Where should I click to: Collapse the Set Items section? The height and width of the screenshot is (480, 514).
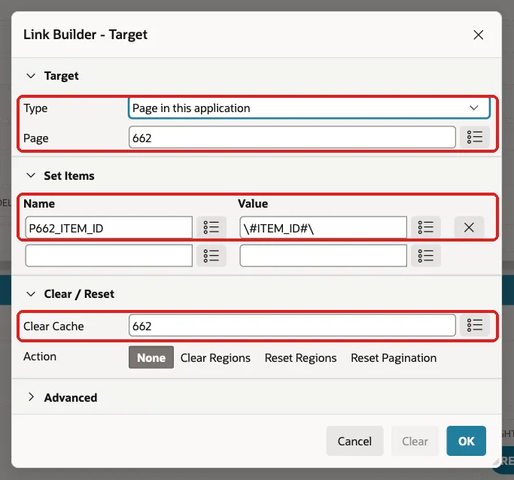[31, 175]
